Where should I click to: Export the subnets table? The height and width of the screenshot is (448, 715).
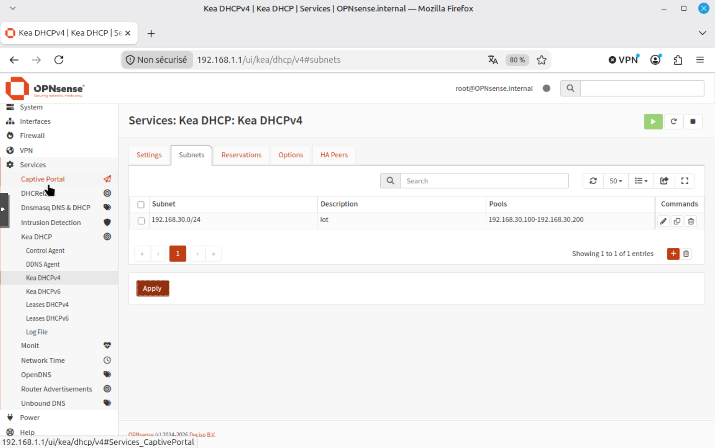[664, 181]
